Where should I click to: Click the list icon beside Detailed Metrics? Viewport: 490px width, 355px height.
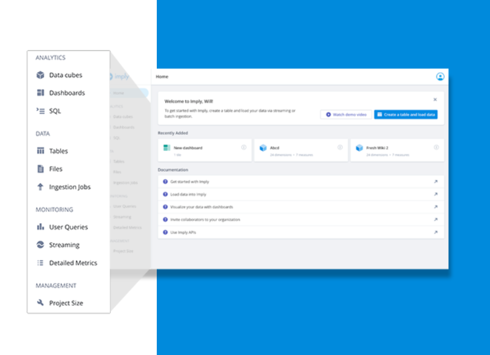tap(41, 263)
